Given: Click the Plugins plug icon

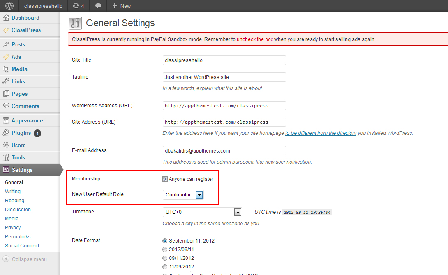Looking at the screenshot, I should point(6,133).
